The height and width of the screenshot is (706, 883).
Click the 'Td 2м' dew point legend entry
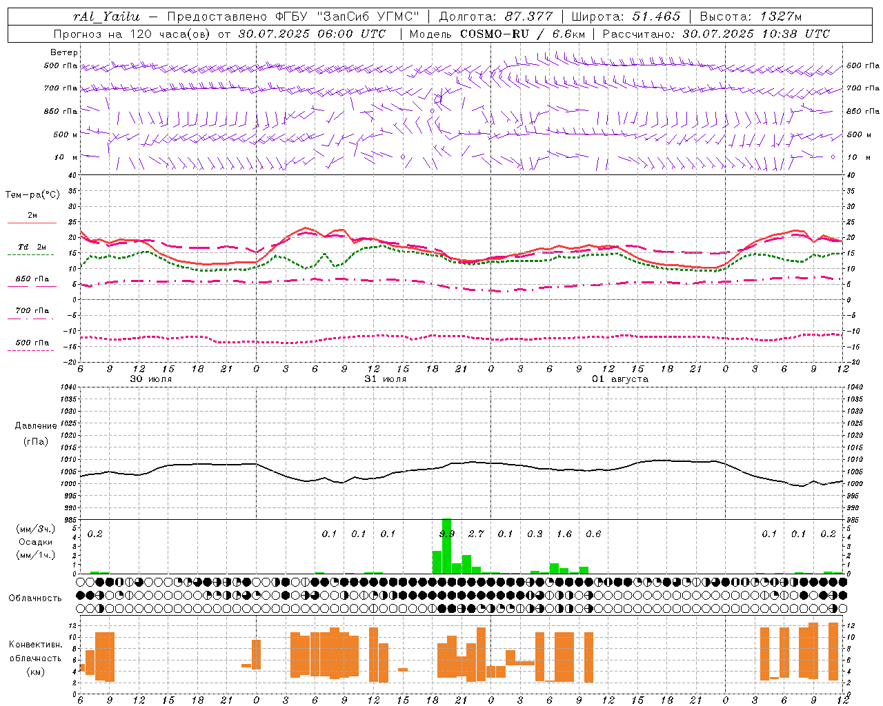32,247
